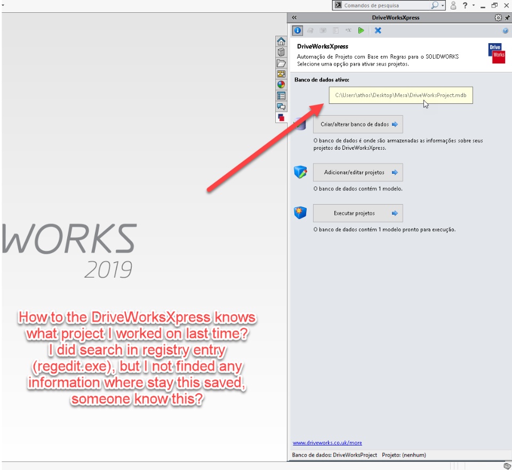The height and width of the screenshot is (470, 512).
Task: Click the command prompt icon in search box
Action: click(x=338, y=5)
